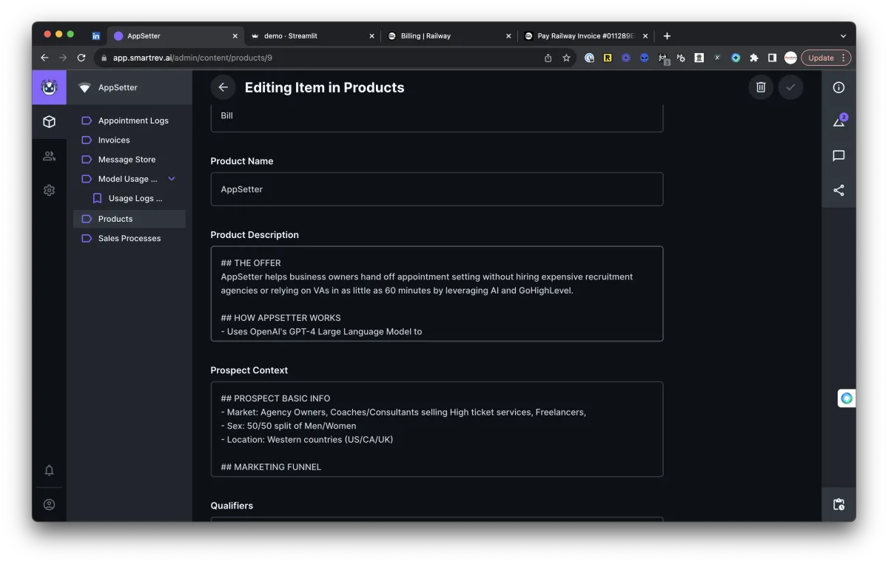Click the Prospect Context label
Image resolution: width=888 pixels, height=564 pixels.
[249, 370]
